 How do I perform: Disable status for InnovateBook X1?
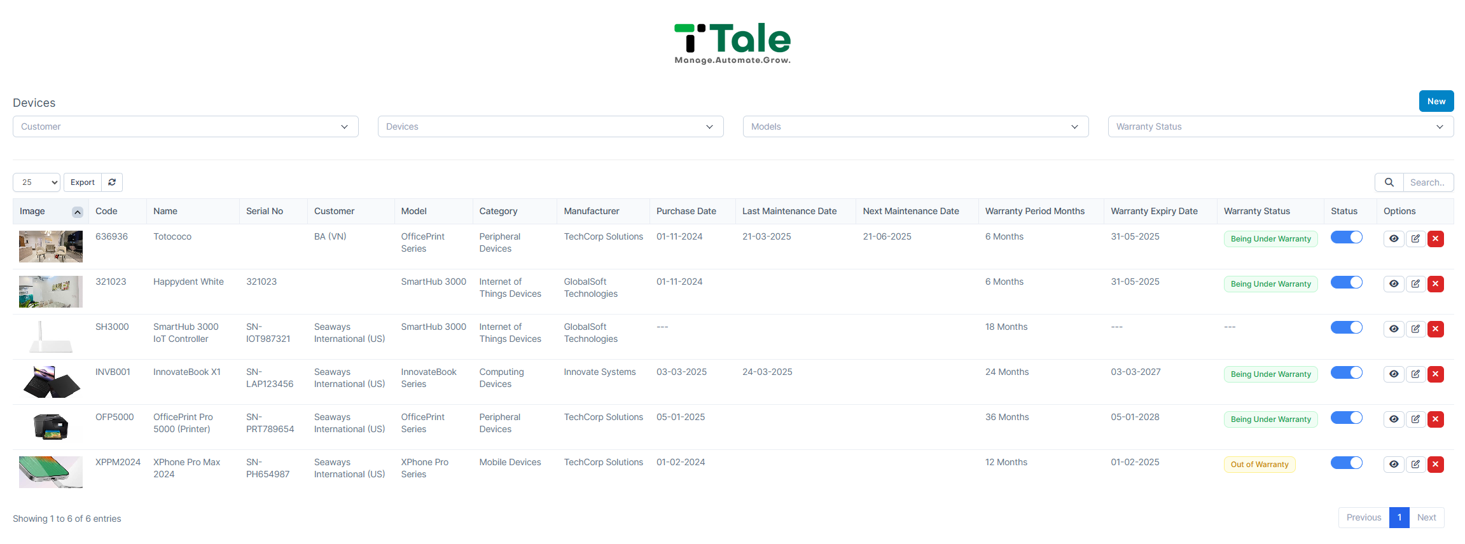(1346, 372)
